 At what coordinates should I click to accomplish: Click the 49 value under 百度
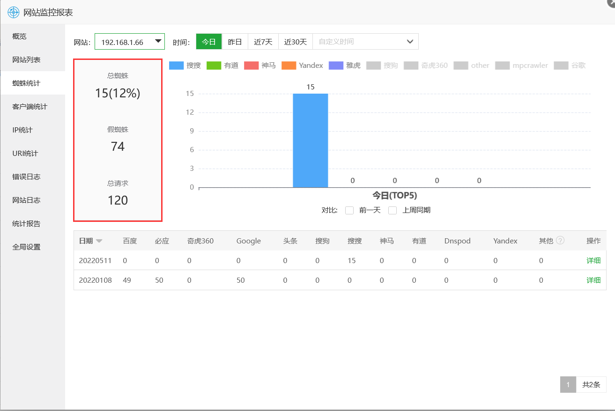(127, 280)
